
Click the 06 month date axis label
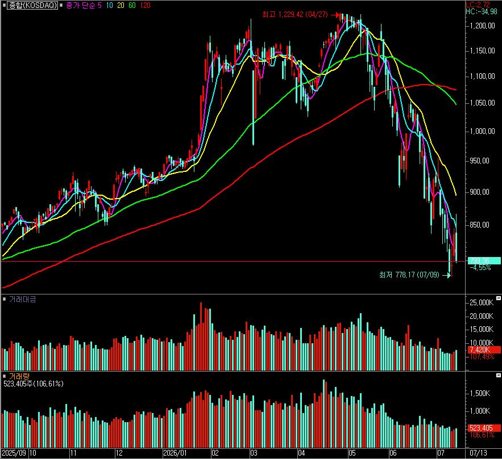click(393, 453)
